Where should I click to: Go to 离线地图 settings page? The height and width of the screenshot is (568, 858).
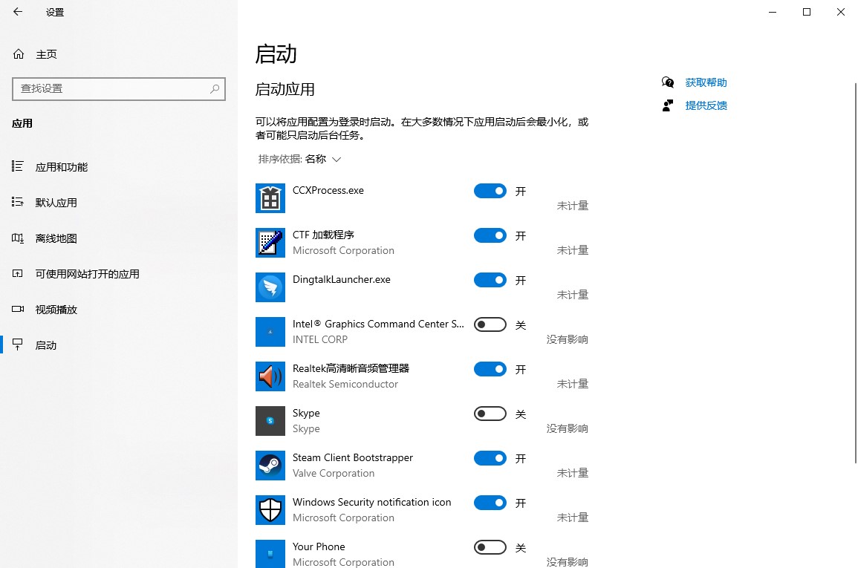(x=56, y=238)
